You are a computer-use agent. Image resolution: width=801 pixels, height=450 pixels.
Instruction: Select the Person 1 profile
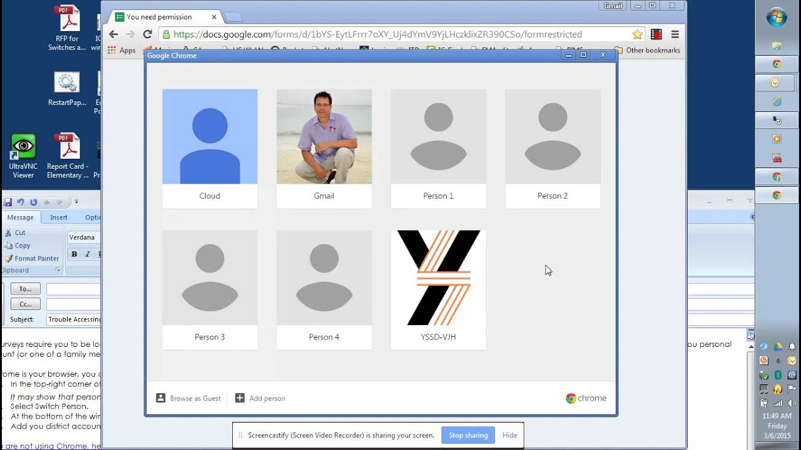pyautogui.click(x=438, y=149)
